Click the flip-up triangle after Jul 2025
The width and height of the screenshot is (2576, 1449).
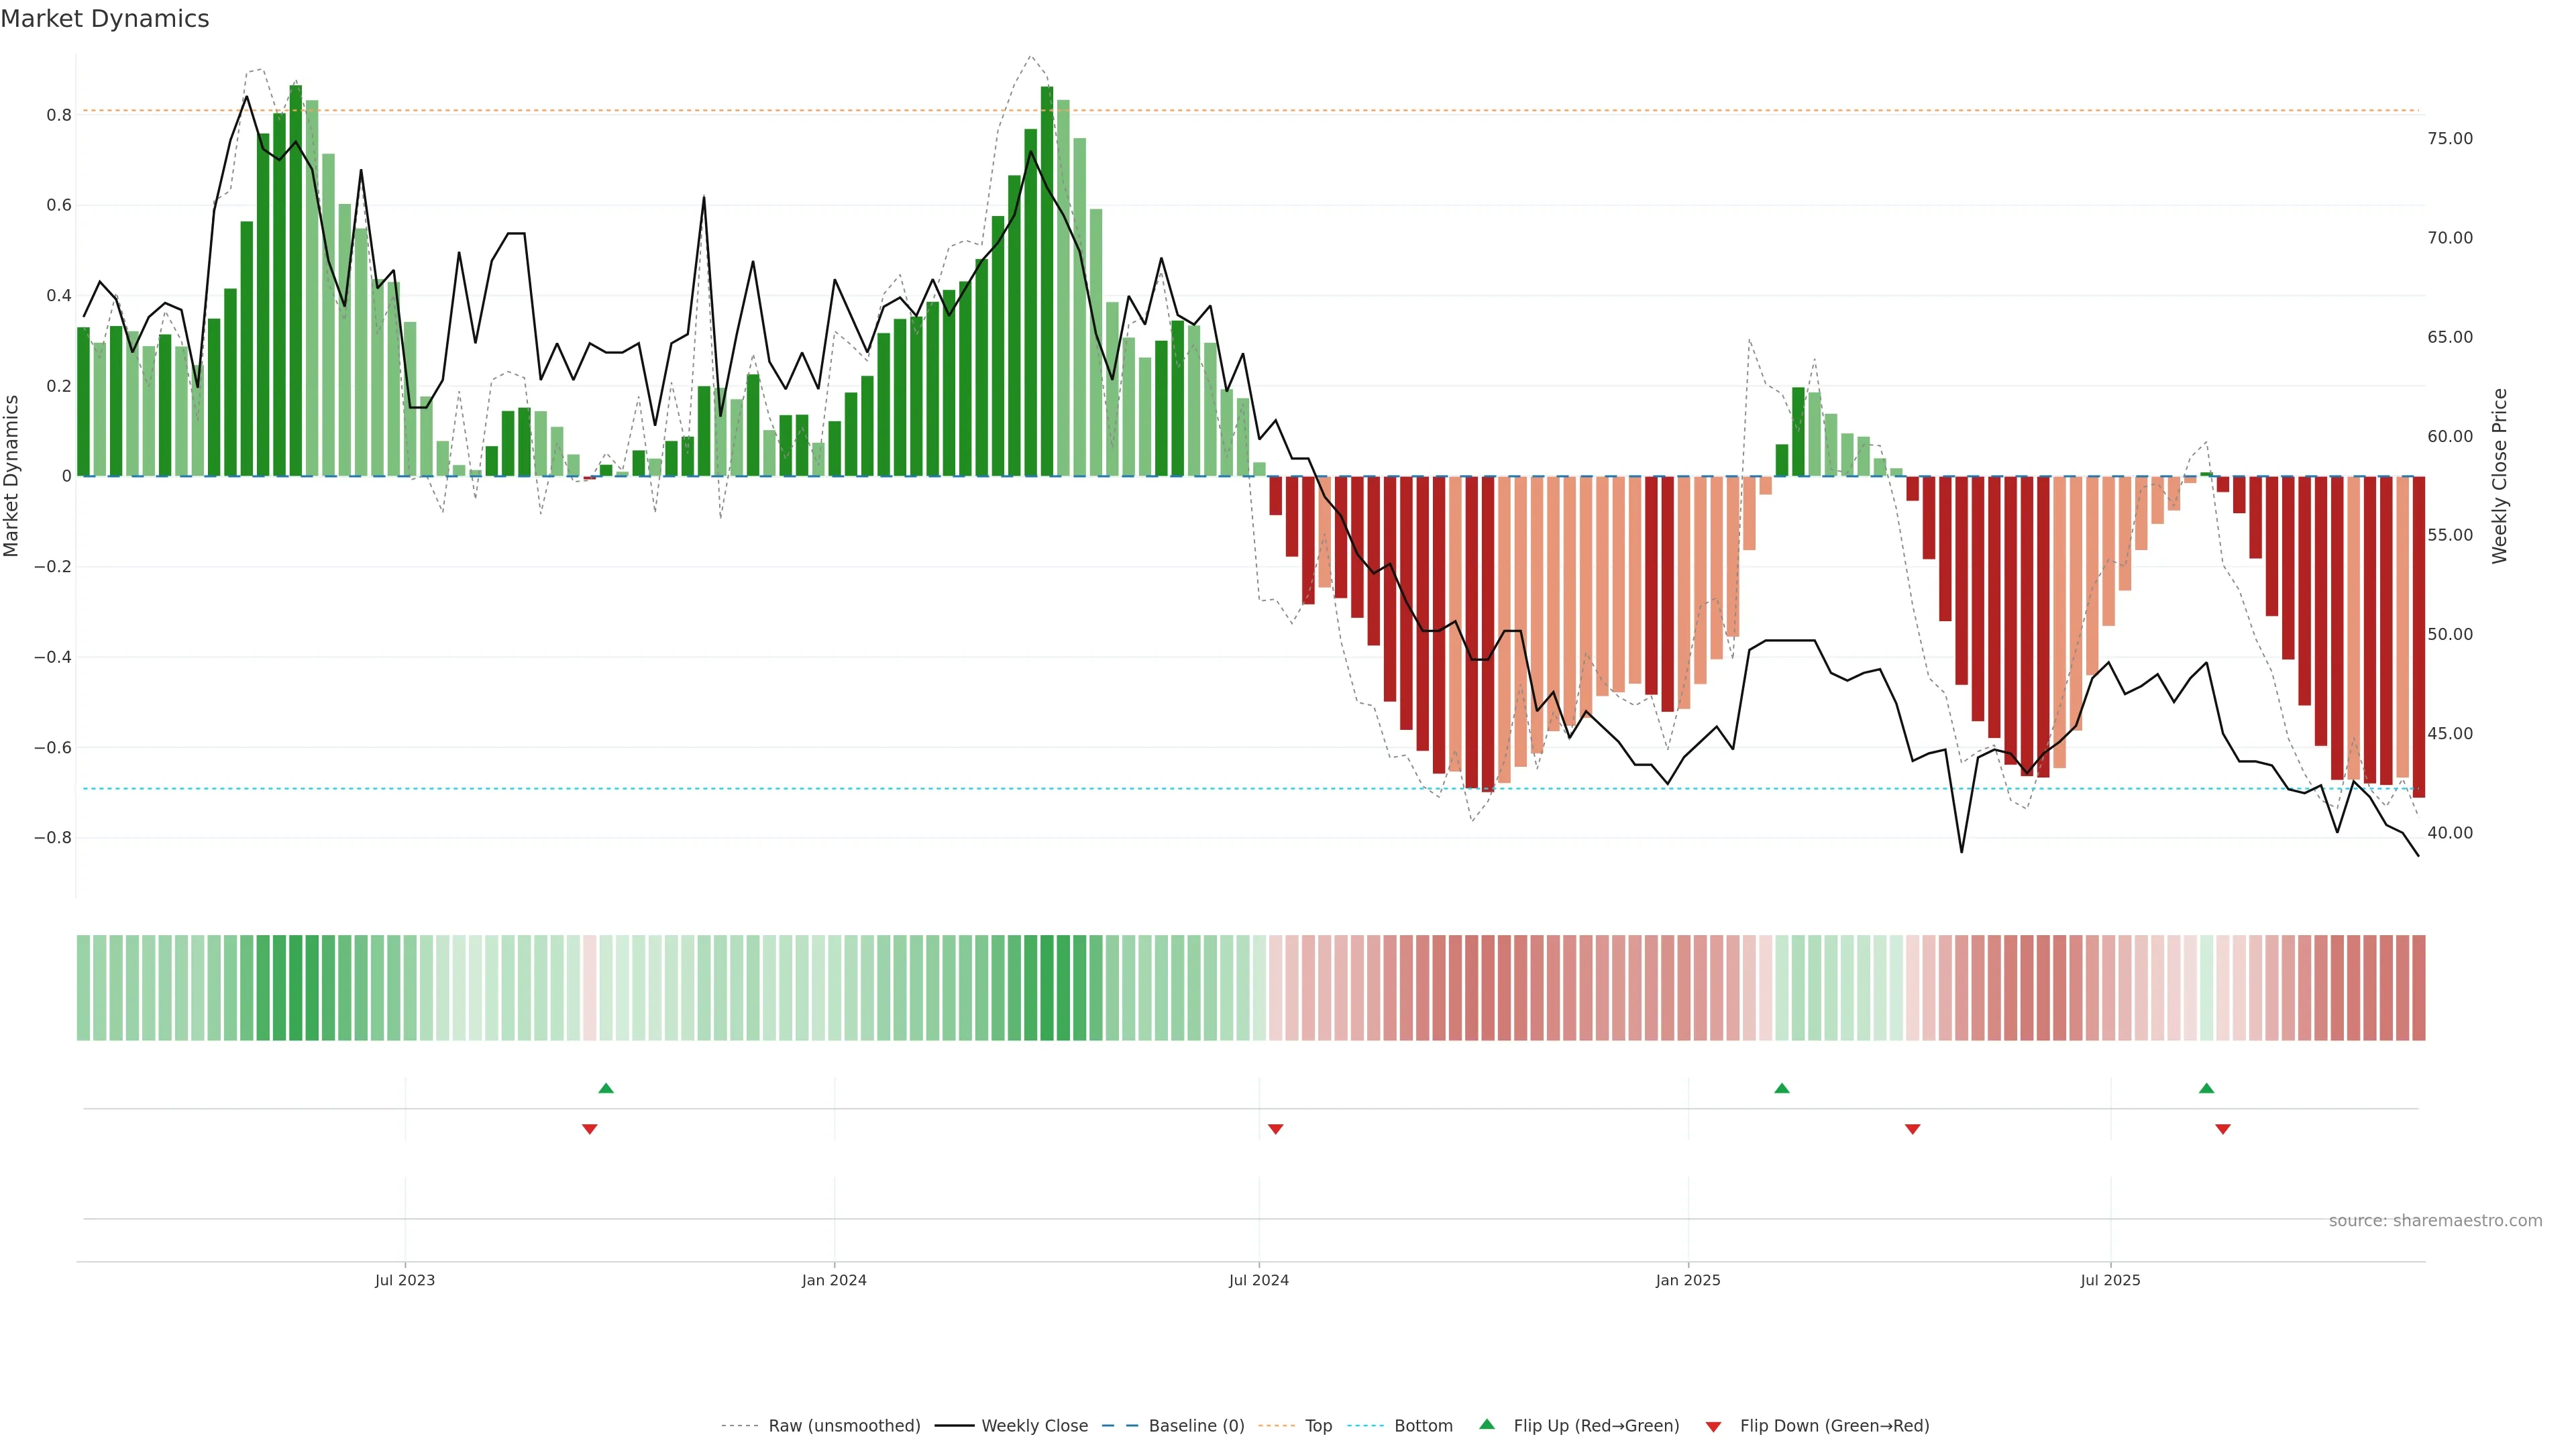pyautogui.click(x=2207, y=1088)
